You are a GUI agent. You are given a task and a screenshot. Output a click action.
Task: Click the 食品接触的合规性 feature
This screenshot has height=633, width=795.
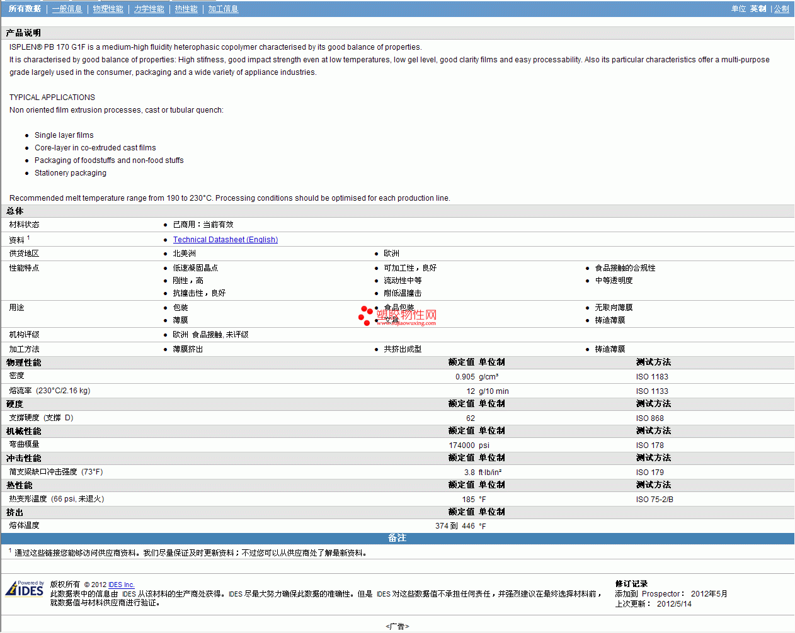click(x=625, y=268)
